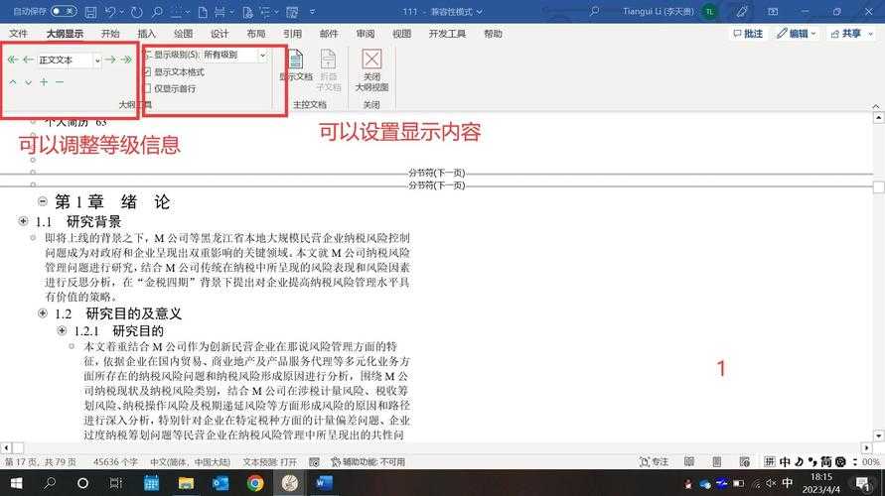This screenshot has height=496, width=885.
Task: Open the Share dropdown arrow
Action: click(871, 34)
